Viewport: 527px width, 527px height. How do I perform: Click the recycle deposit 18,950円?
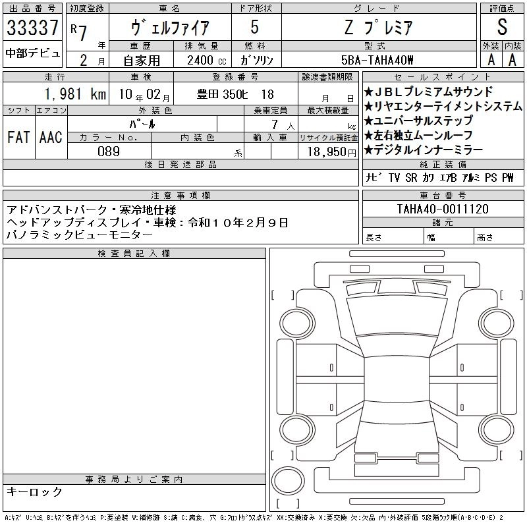[331, 152]
